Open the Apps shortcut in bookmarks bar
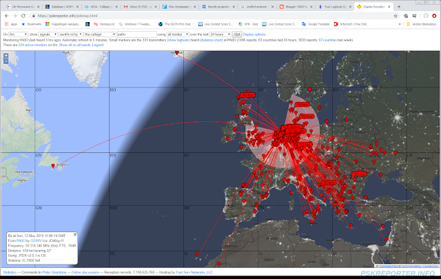Image resolution: width=441 pixels, height=279 pixels. (x=11, y=24)
